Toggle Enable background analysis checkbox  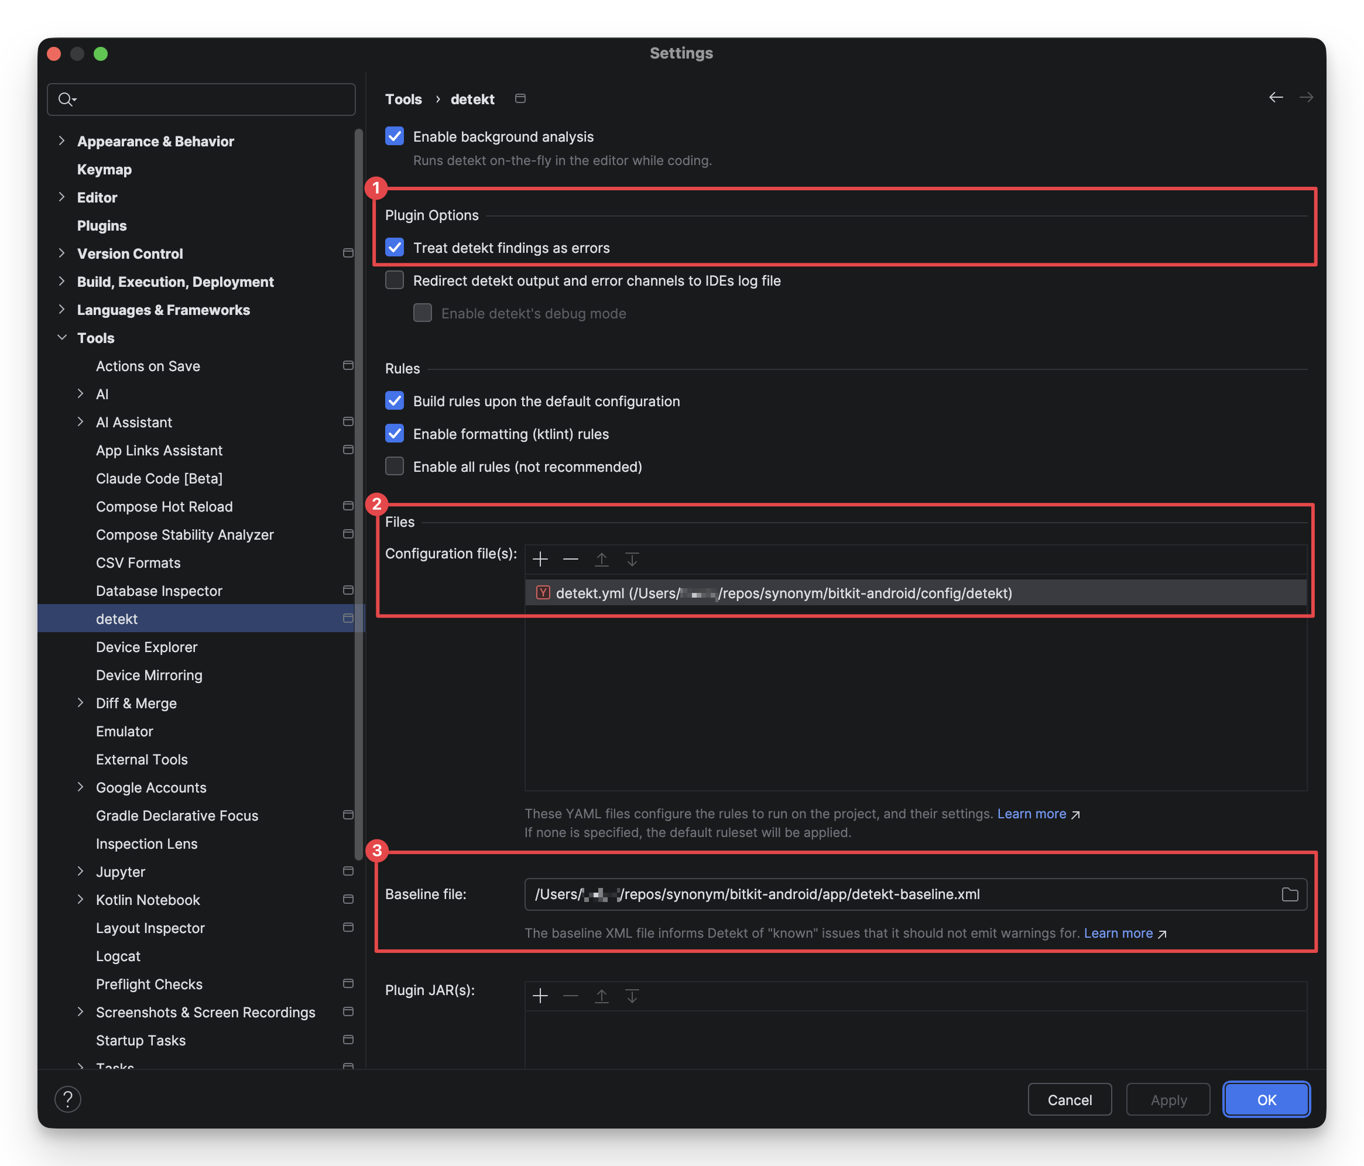pyautogui.click(x=395, y=136)
